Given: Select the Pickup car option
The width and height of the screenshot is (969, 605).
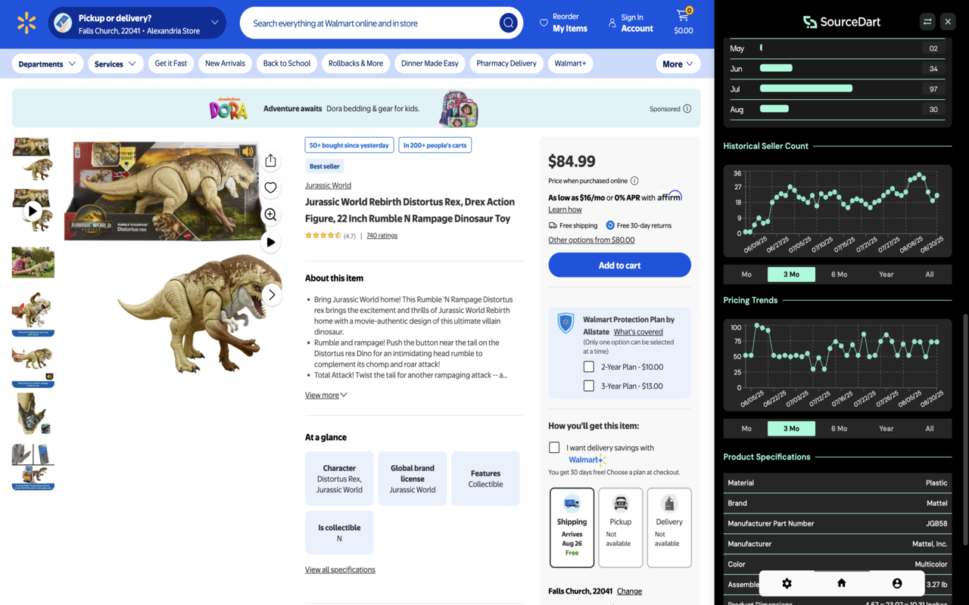Looking at the screenshot, I should point(620,527).
